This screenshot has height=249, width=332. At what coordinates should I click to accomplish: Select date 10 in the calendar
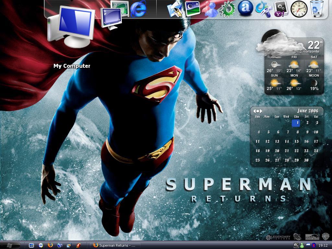coord(316,132)
